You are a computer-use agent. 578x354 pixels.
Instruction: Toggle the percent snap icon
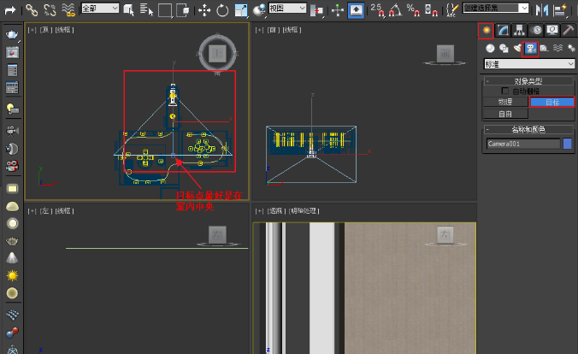coord(414,10)
